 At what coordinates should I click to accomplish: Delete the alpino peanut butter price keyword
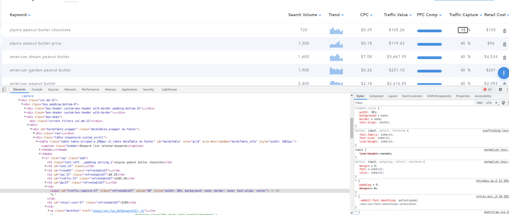pyautogui.click(x=504, y=44)
